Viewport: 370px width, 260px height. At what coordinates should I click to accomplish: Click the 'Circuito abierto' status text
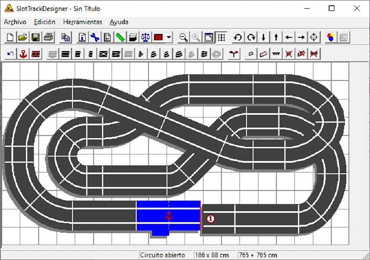162,255
